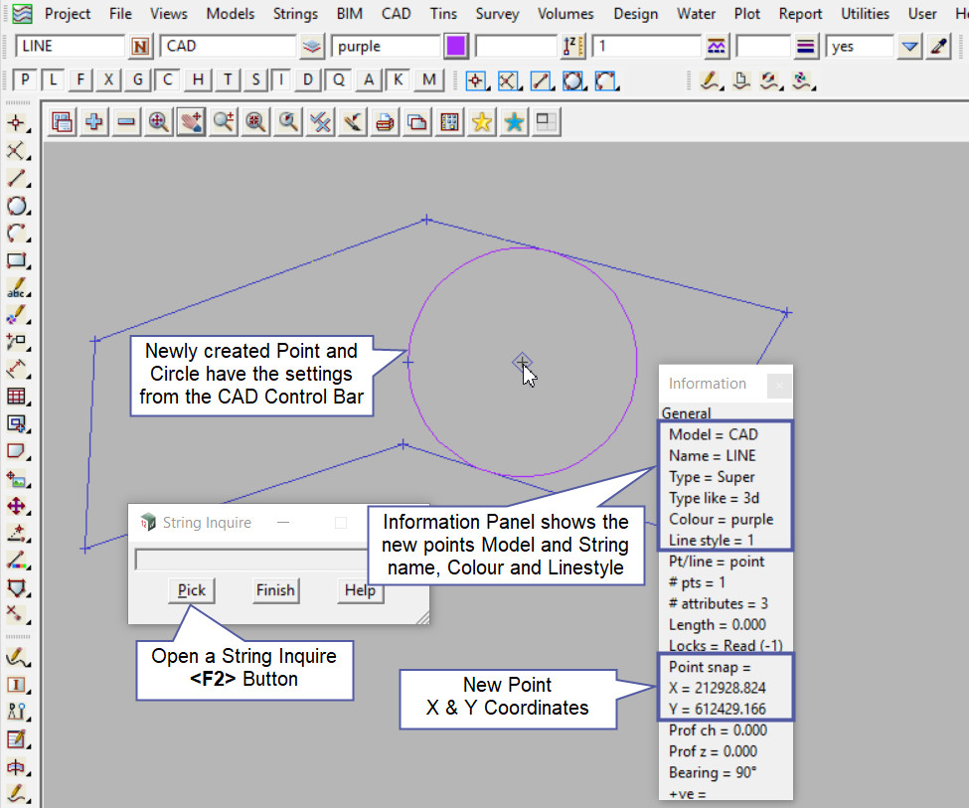The height and width of the screenshot is (808, 969).
Task: Open the model list icon beside CAD field
Action: click(313, 47)
